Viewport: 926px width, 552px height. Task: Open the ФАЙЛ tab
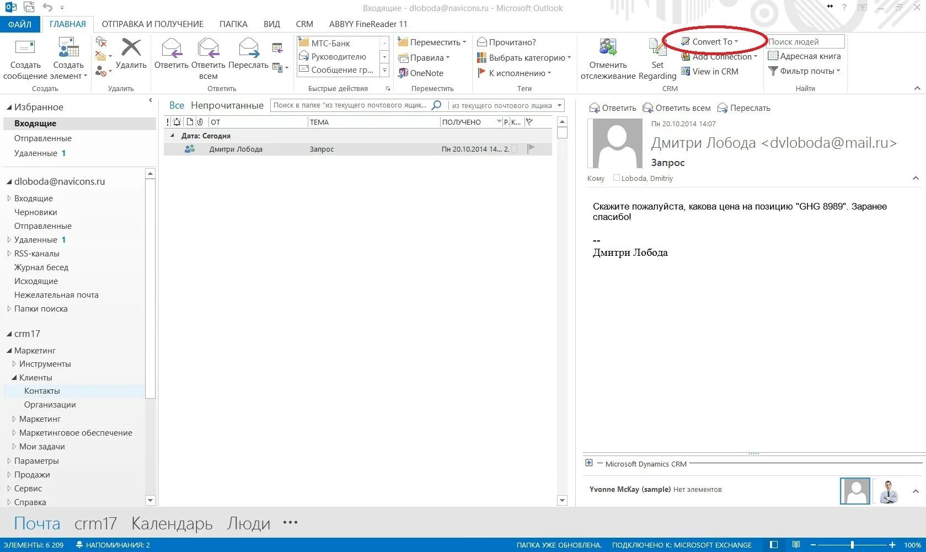click(x=20, y=24)
